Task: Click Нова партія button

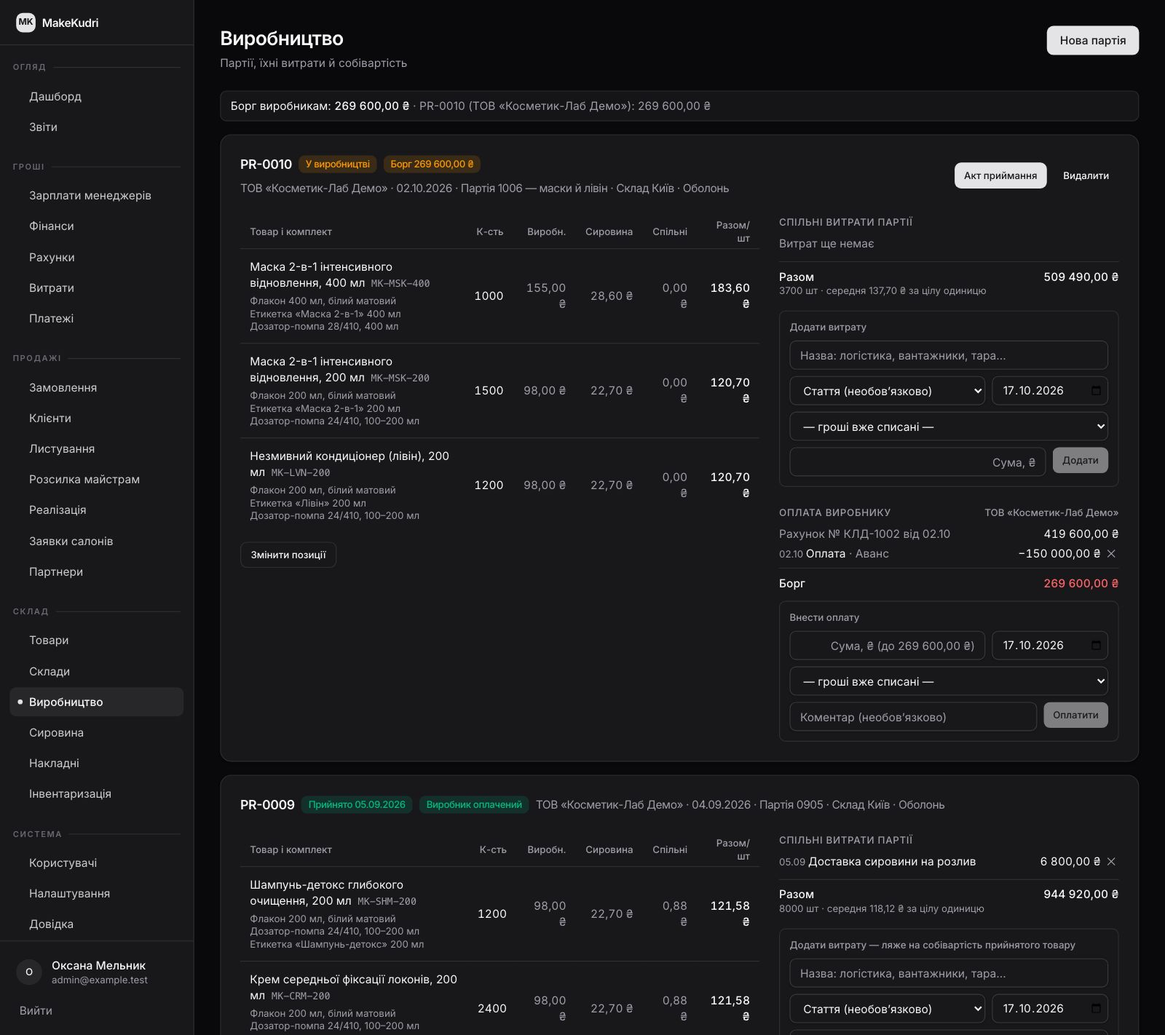Action: pos(1092,41)
